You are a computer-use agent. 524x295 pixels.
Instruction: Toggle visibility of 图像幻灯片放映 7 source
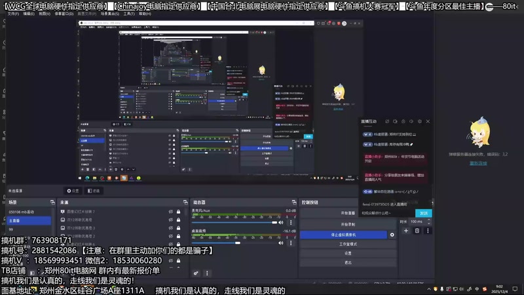(171, 211)
